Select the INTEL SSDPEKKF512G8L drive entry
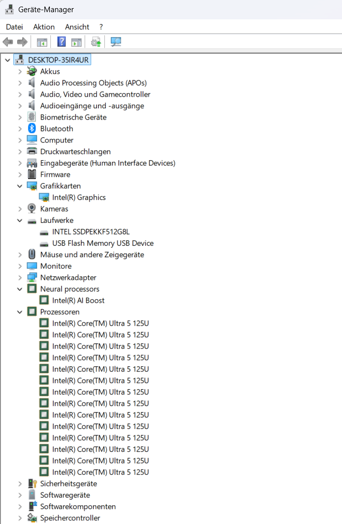342x524 pixels. (x=91, y=231)
